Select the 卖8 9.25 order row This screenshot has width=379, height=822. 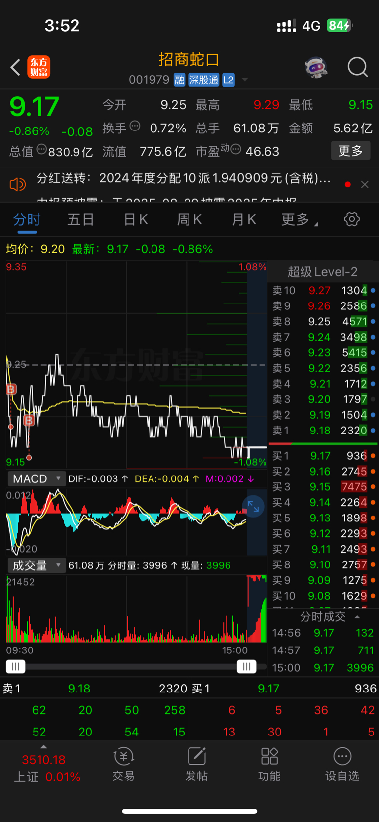[x=323, y=321]
